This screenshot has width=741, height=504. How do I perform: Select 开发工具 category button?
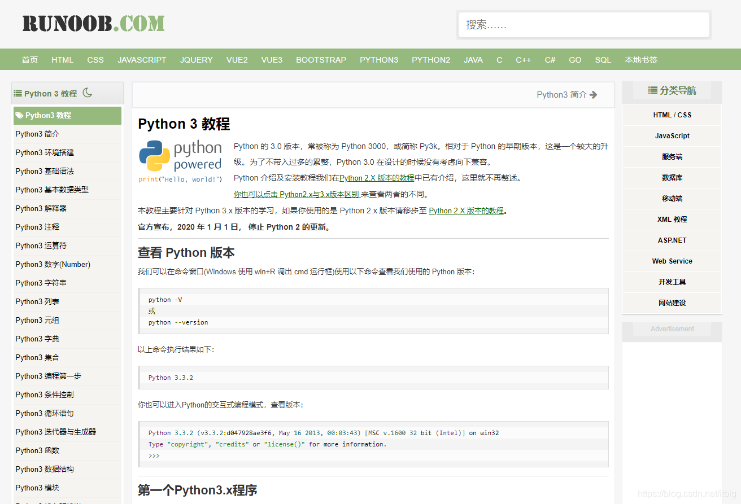[x=672, y=282]
